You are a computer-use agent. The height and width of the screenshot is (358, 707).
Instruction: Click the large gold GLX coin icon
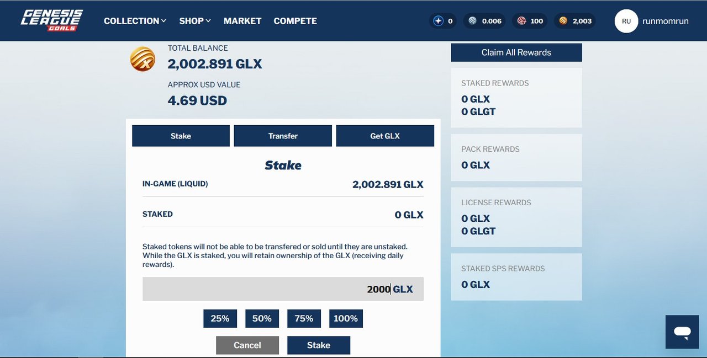pos(143,59)
